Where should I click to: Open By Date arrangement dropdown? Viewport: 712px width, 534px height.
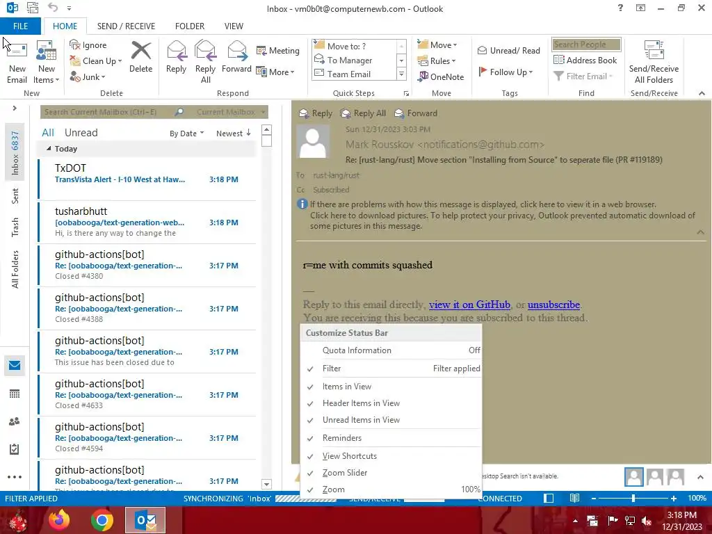tap(186, 133)
